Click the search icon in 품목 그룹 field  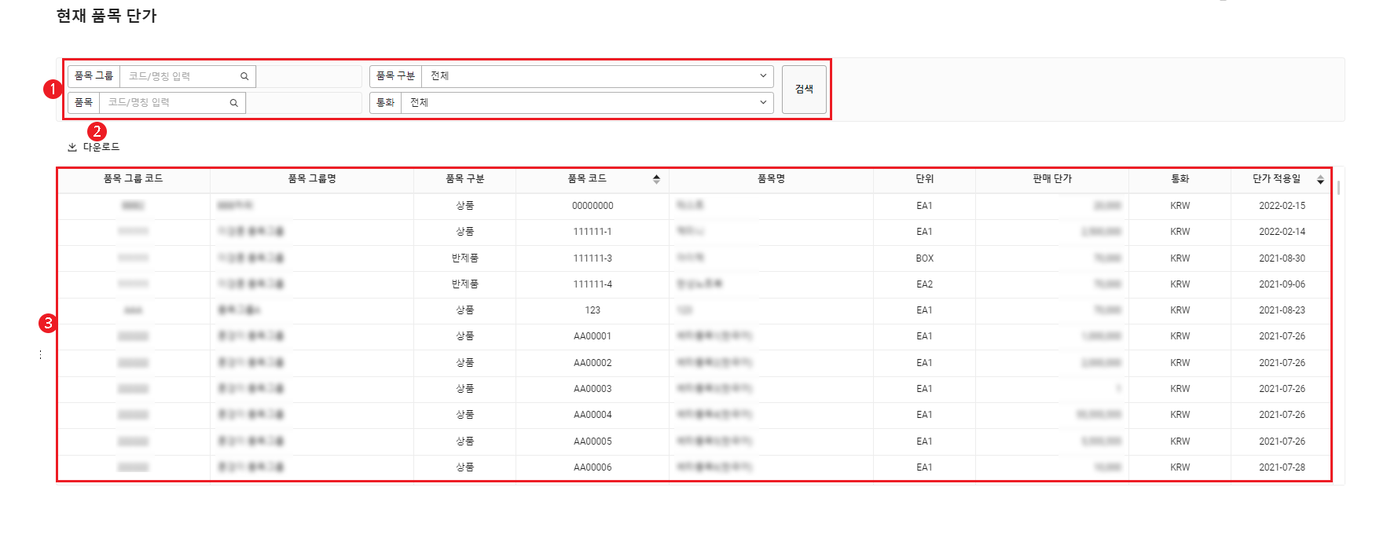244,76
